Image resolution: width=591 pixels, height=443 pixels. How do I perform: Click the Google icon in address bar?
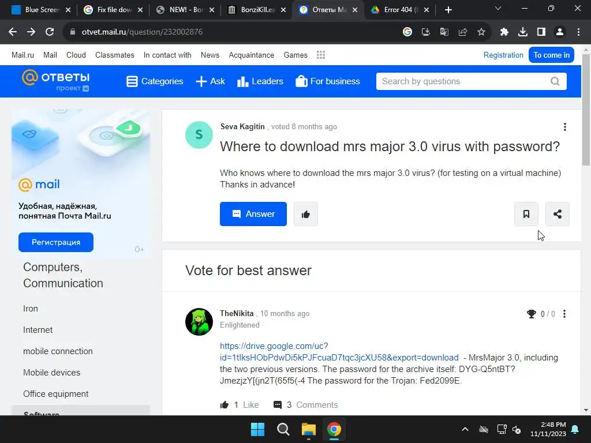coord(407,32)
